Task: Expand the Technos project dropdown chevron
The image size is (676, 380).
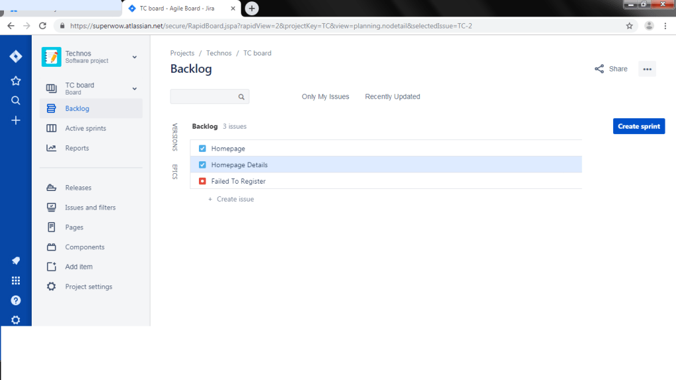Action: click(134, 57)
